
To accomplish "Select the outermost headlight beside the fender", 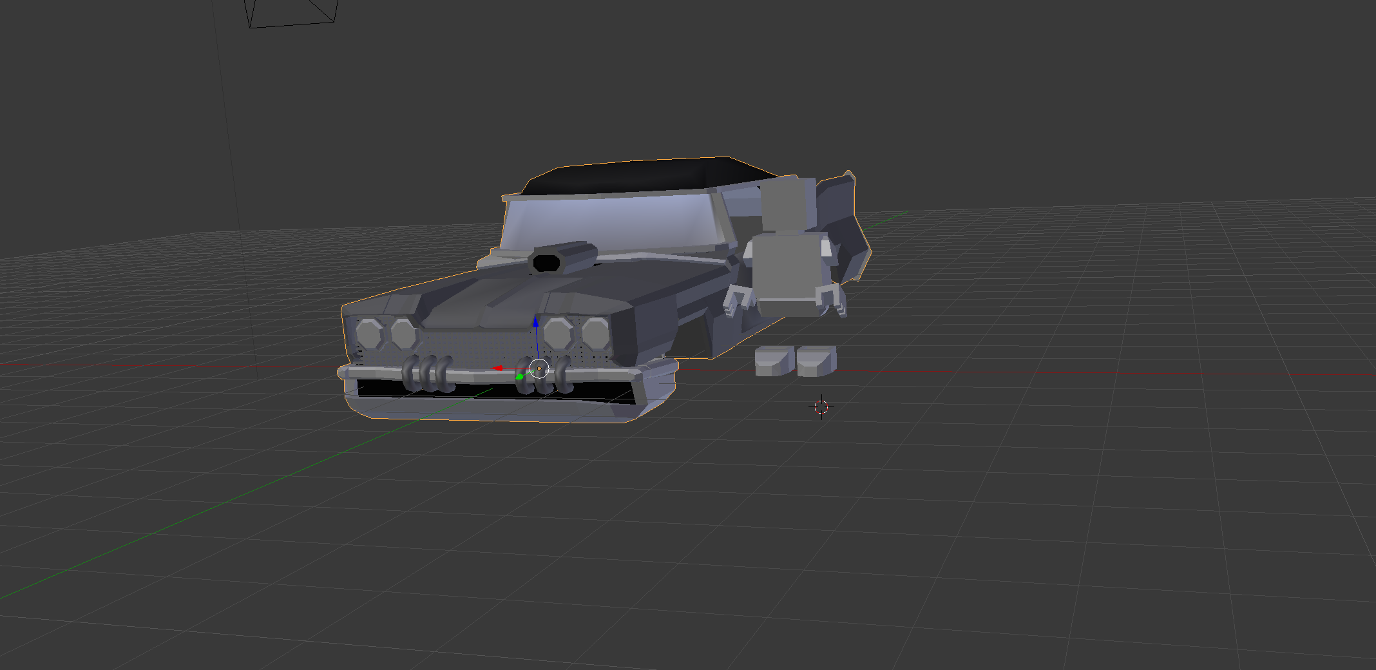I will coord(369,334).
